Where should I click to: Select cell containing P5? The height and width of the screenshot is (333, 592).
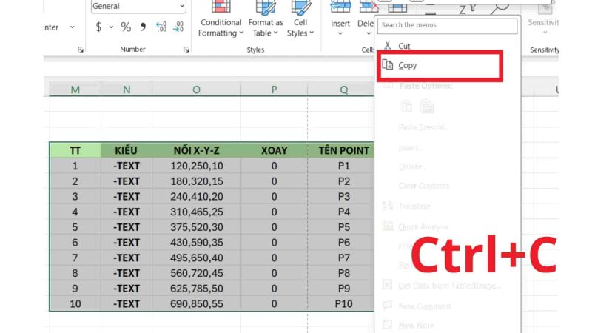click(341, 227)
